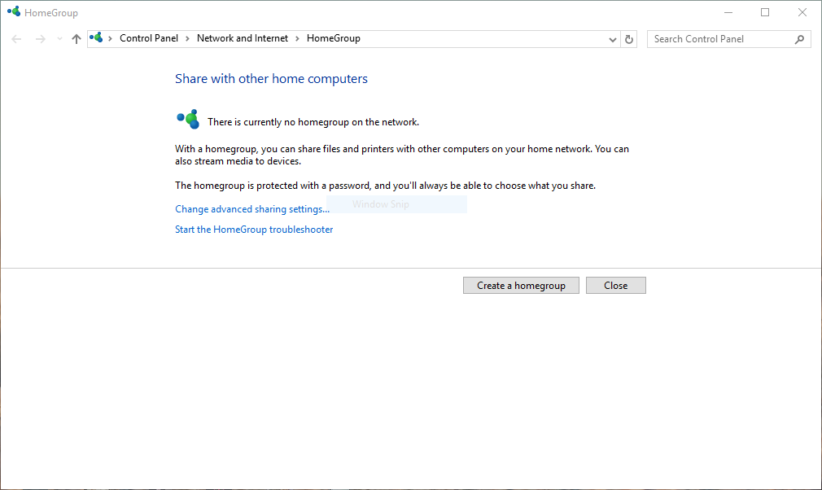Refresh the HomeGroup page

tap(629, 39)
